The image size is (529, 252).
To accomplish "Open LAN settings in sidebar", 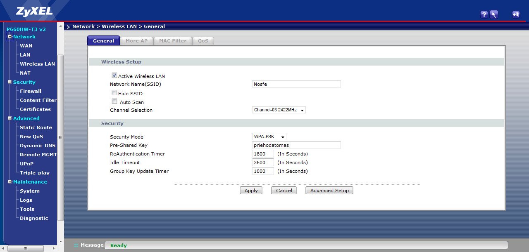I will click(25, 55).
